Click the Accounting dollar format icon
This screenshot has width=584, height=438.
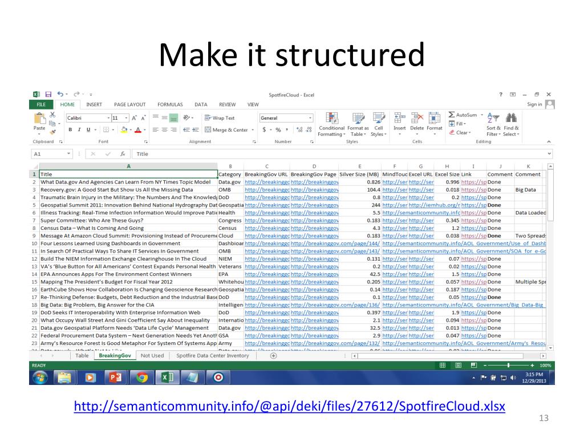click(x=264, y=129)
